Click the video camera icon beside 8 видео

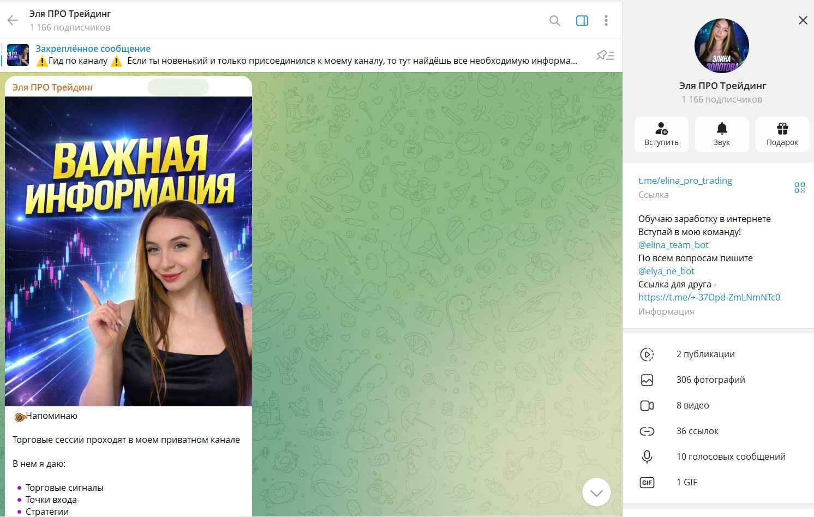point(647,406)
